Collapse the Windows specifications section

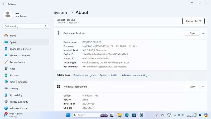(x=203, y=87)
